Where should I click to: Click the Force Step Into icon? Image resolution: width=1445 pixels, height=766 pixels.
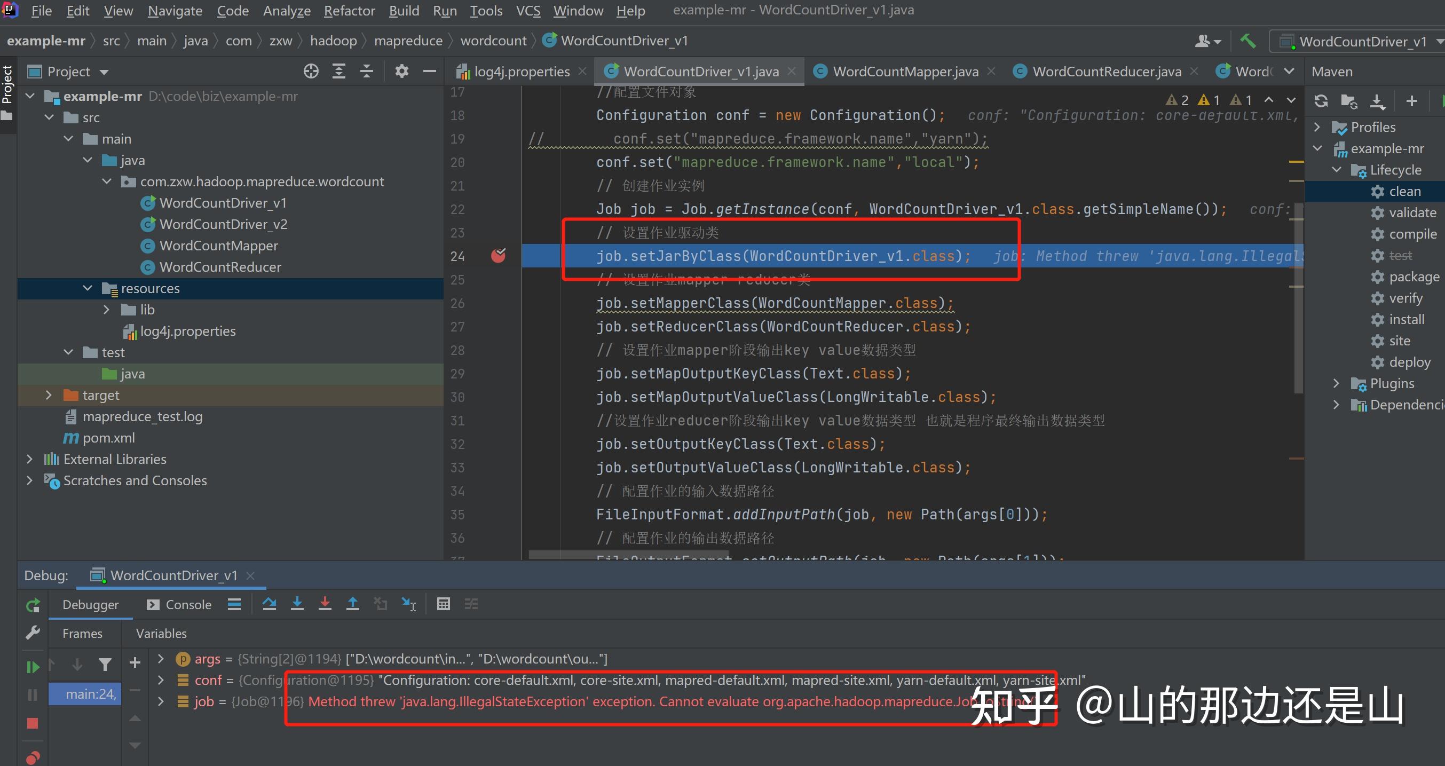[325, 604]
